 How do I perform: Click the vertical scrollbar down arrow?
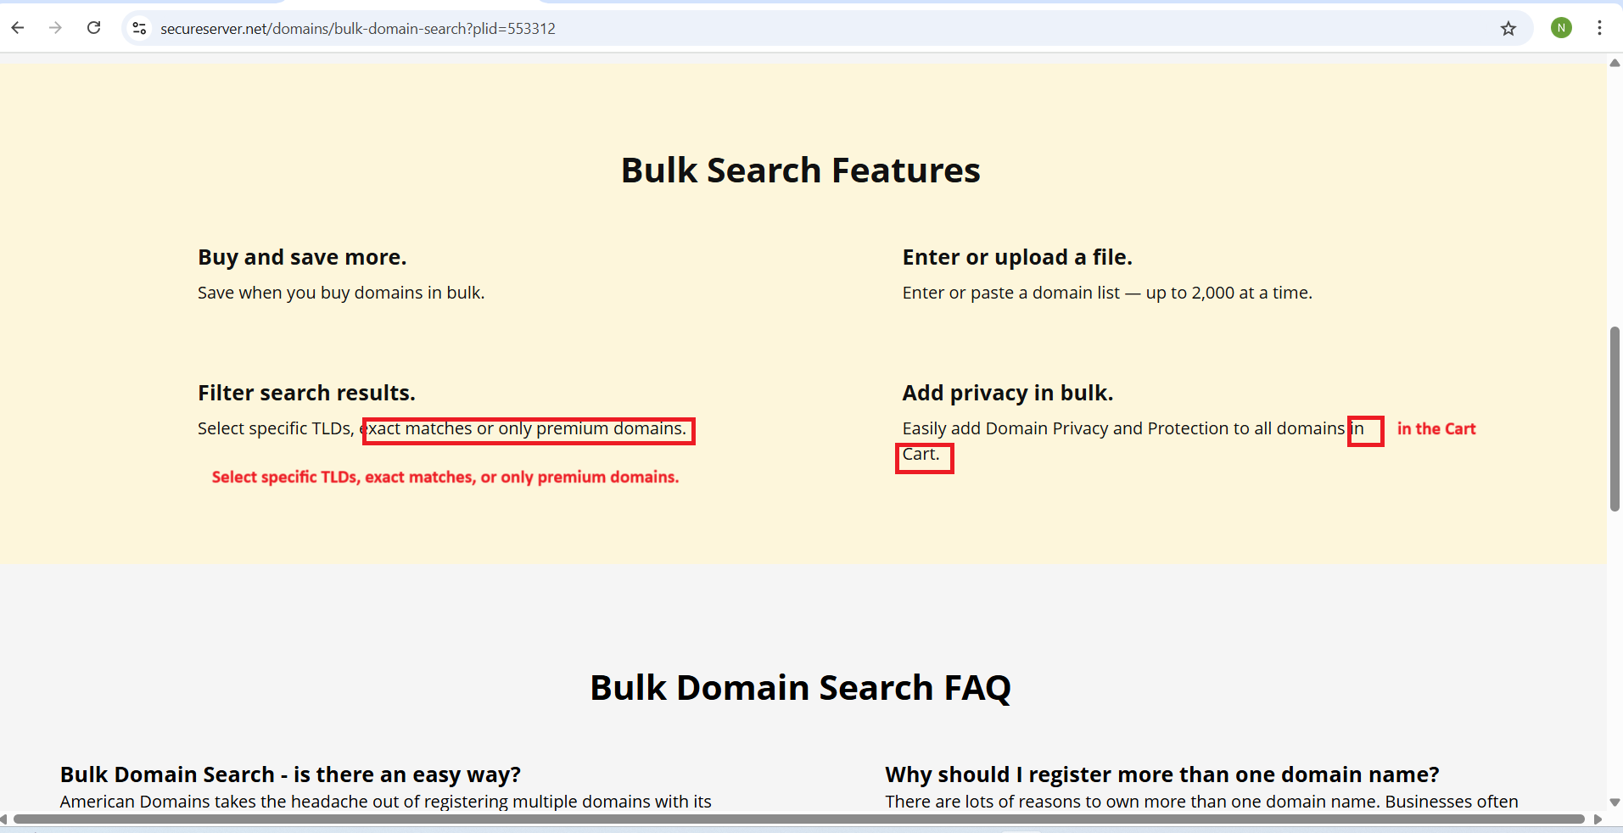click(x=1615, y=802)
